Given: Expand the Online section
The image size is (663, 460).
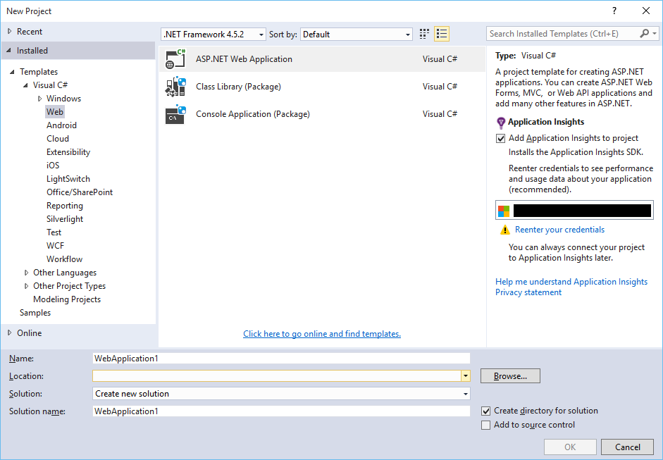Looking at the screenshot, I should tap(9, 332).
